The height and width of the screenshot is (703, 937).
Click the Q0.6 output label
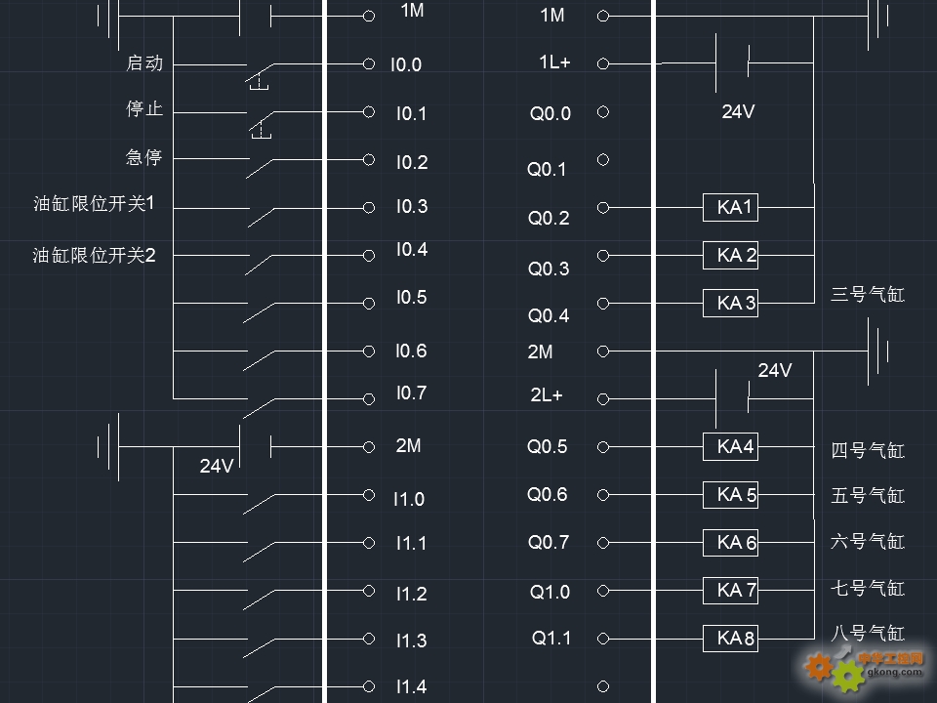(x=548, y=494)
